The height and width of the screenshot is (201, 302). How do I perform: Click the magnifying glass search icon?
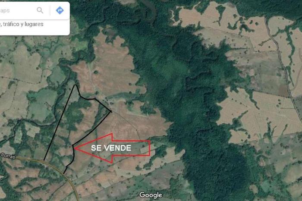point(40,10)
